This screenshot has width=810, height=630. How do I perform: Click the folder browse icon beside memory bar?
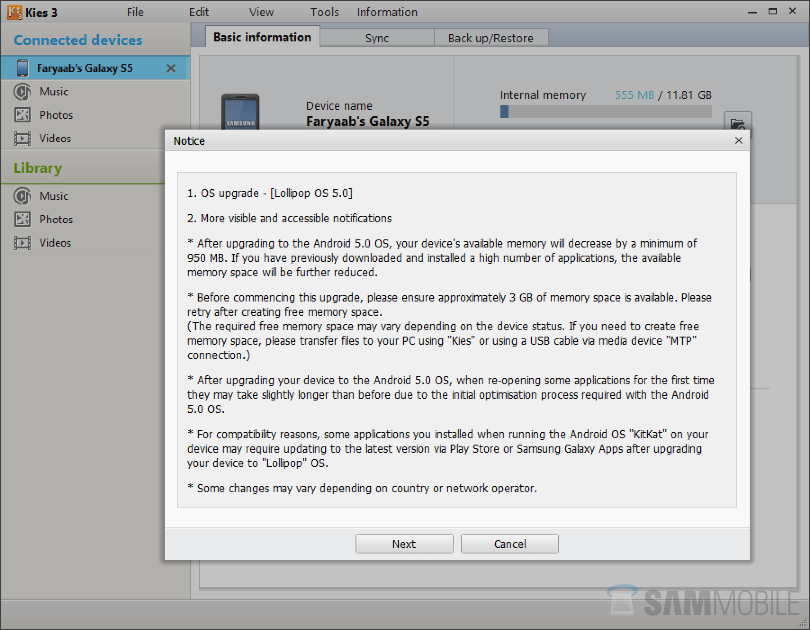(738, 122)
